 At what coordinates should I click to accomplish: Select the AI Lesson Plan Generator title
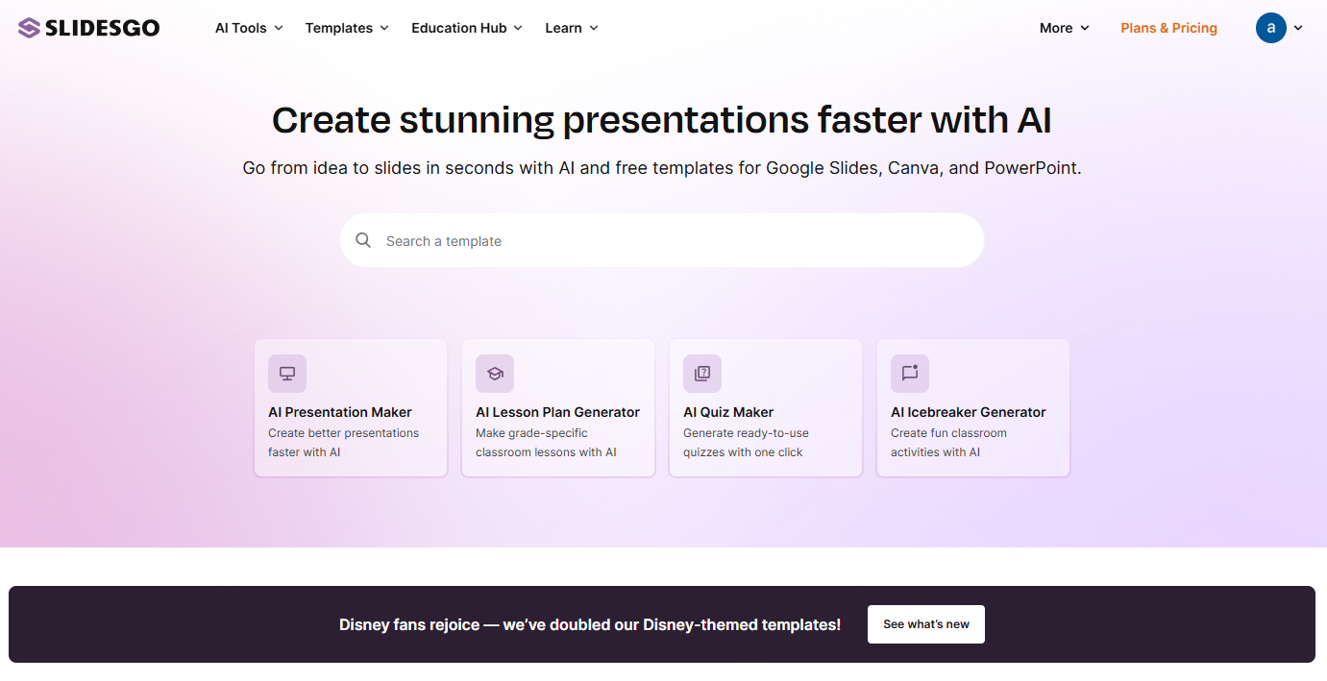[557, 412]
